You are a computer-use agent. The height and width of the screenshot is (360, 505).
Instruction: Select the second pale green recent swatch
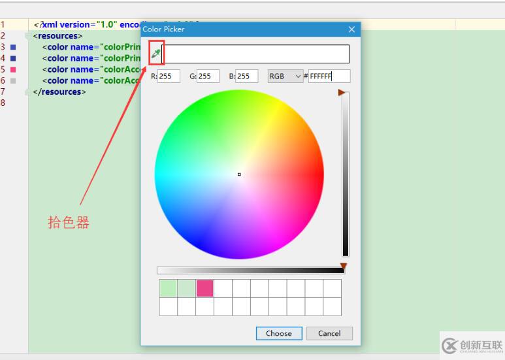[186, 288]
